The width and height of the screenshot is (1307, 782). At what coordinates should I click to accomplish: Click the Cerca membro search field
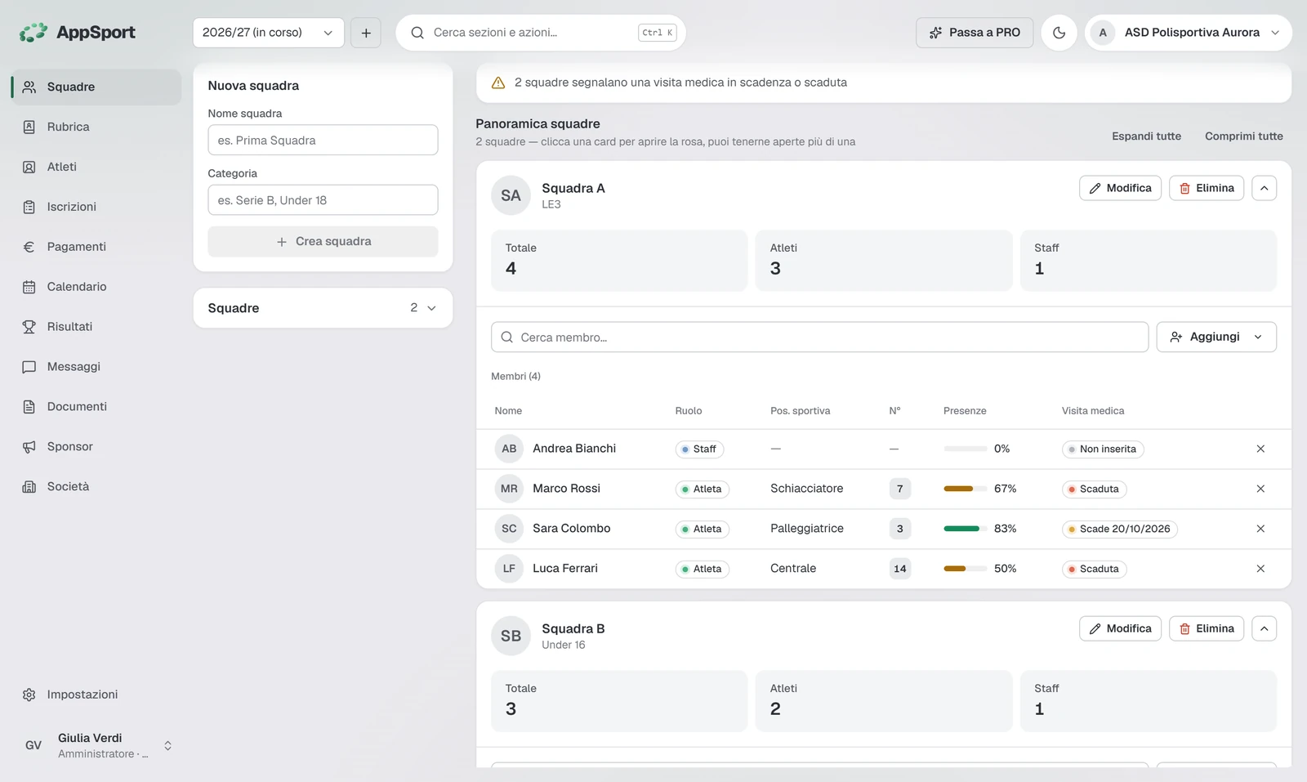click(819, 337)
